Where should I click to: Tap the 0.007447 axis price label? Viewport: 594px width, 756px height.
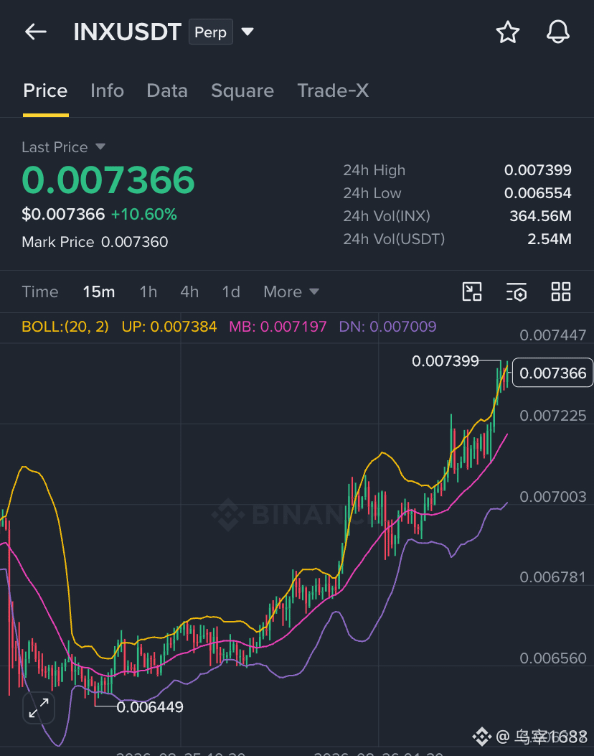point(553,335)
